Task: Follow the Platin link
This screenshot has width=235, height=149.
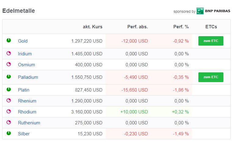Action: pyautogui.click(x=24, y=90)
